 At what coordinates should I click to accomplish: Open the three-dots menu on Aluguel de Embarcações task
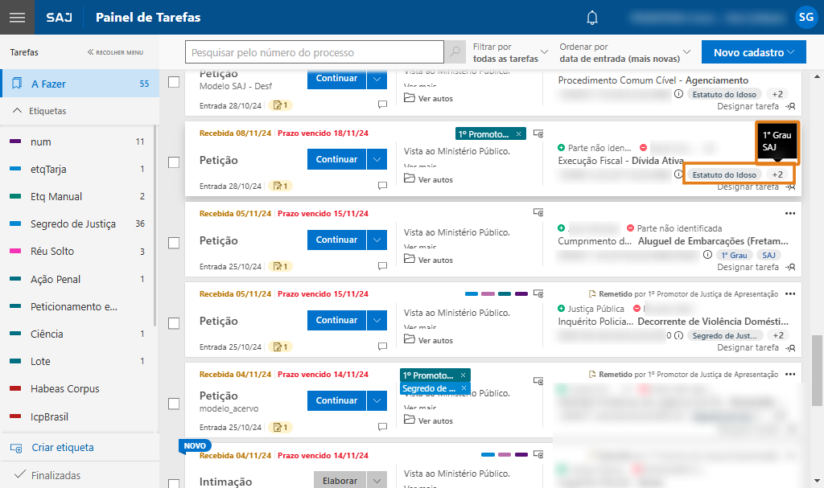[x=789, y=213]
